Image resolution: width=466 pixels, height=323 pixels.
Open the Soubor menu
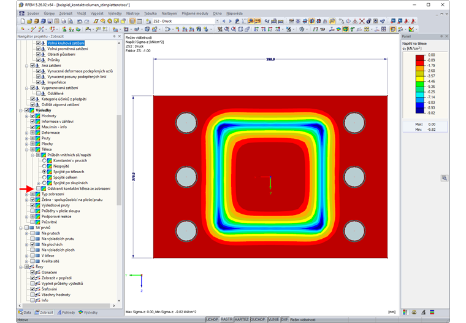click(x=33, y=14)
